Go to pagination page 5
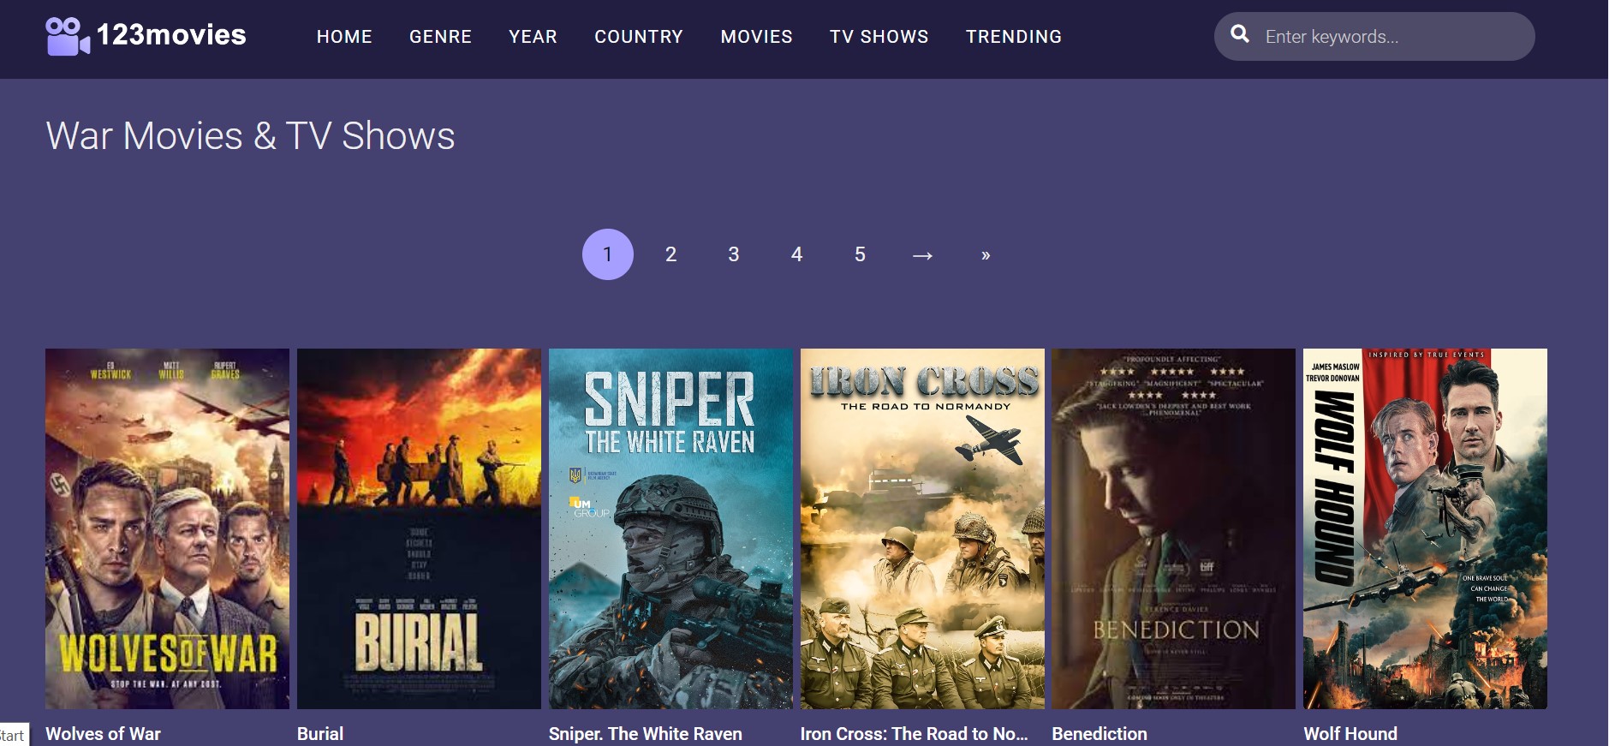1609x746 pixels. point(860,254)
